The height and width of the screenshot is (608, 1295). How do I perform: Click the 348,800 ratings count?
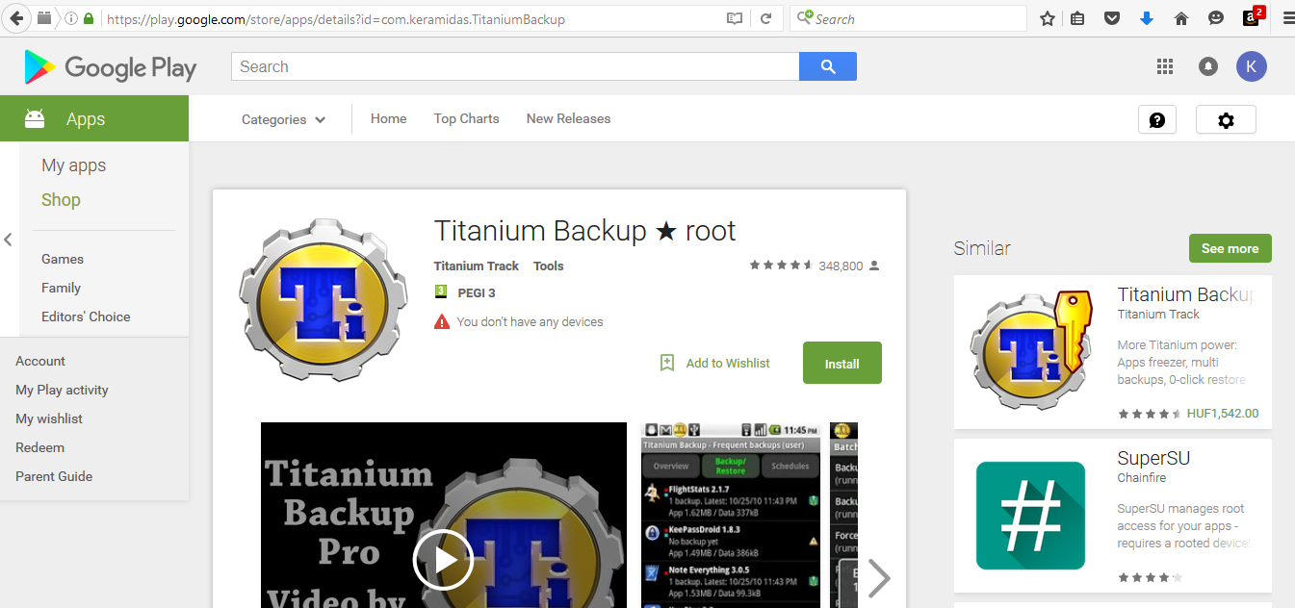click(841, 266)
